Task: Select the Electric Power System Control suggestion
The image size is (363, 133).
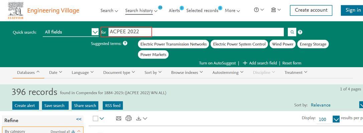Action: 239,44
